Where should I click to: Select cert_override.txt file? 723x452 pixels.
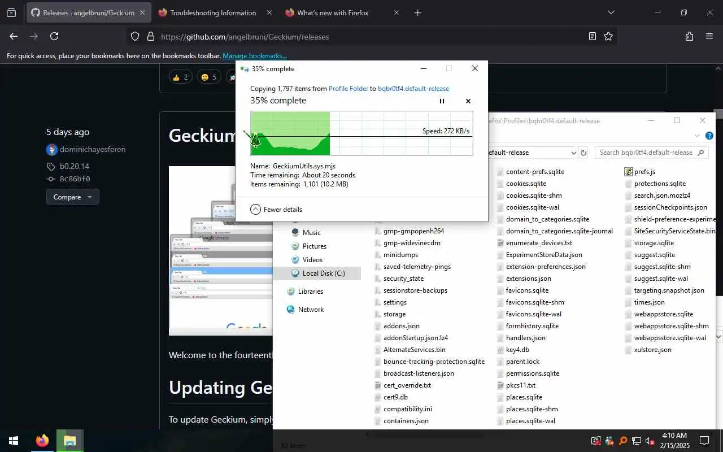403,385
